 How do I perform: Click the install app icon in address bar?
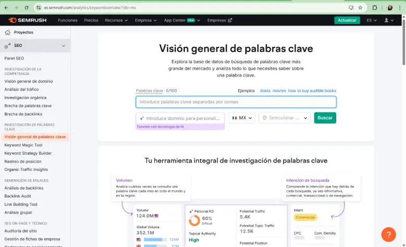click(351, 8)
